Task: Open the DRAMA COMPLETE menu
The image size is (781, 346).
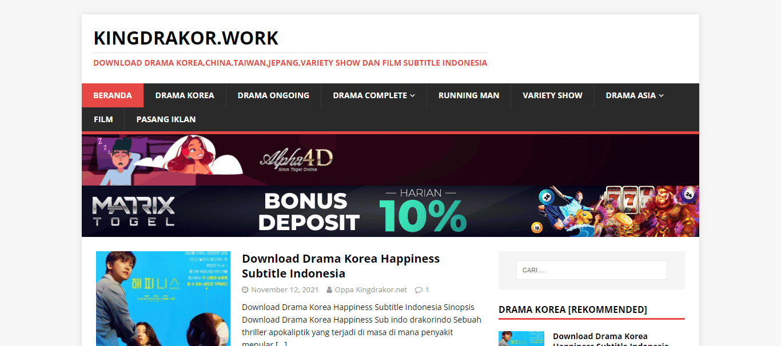Action: (x=374, y=95)
